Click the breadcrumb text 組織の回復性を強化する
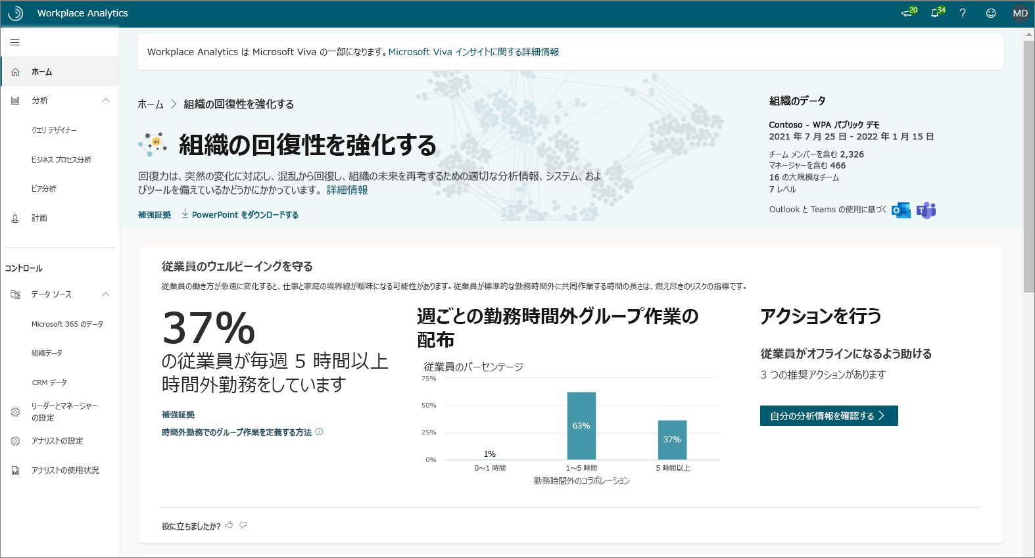The image size is (1035, 558). (239, 104)
